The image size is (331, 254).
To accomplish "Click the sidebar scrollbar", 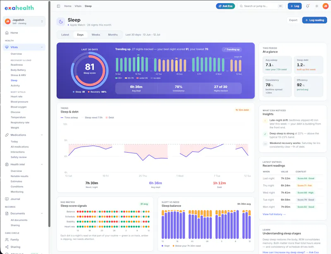I will 49,114.
